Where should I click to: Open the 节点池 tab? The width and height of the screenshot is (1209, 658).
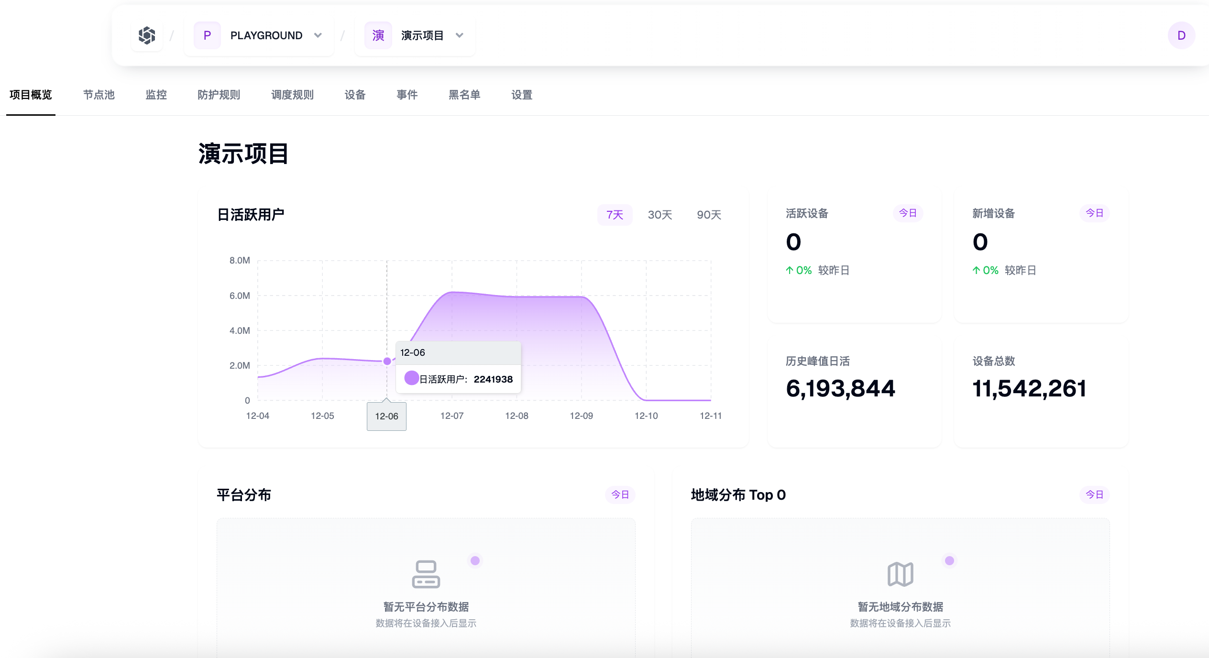click(x=99, y=95)
